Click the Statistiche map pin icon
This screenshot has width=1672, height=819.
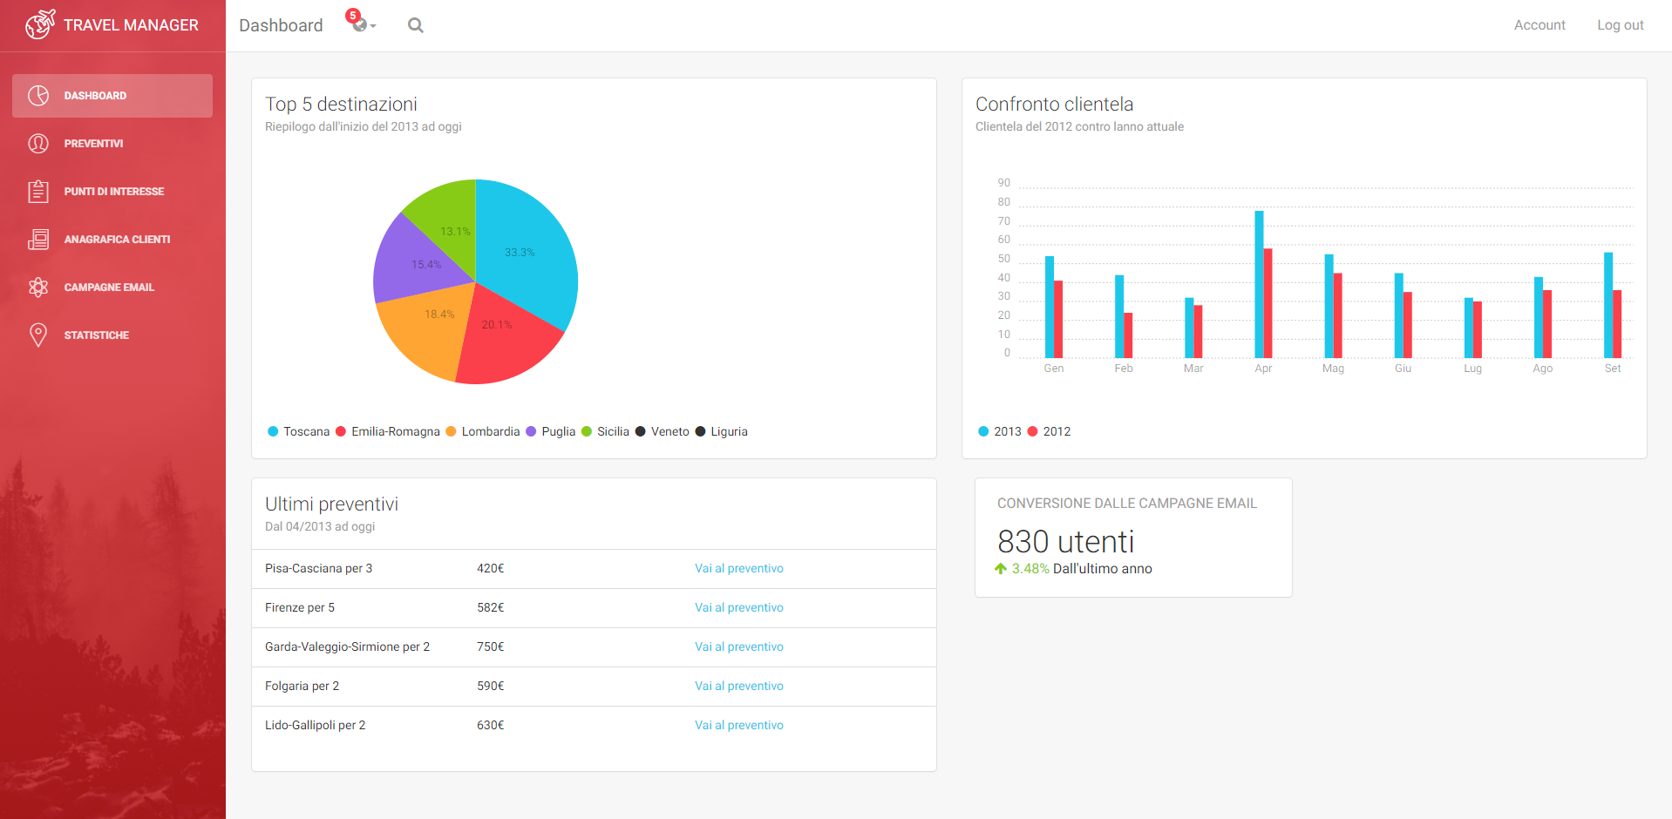click(x=38, y=335)
